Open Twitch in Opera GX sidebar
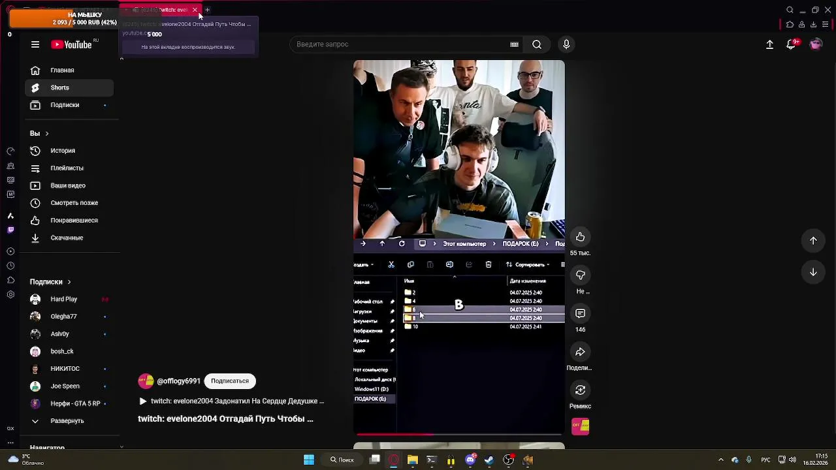This screenshot has height=470, width=836. click(10, 230)
